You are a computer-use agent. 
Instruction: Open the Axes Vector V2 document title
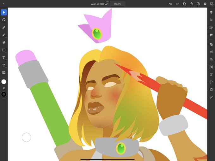100,4
